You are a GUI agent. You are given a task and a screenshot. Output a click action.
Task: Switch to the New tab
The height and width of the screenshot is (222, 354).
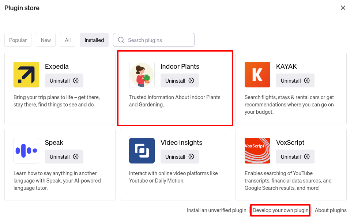pyautogui.click(x=46, y=40)
